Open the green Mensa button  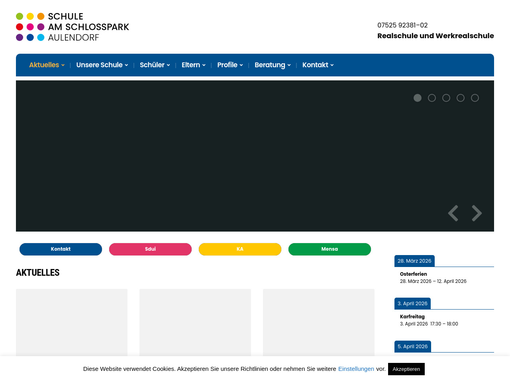point(330,249)
